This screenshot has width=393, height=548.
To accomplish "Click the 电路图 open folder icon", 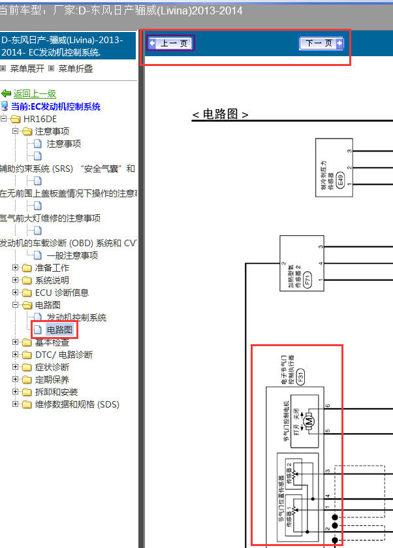I will [27, 305].
